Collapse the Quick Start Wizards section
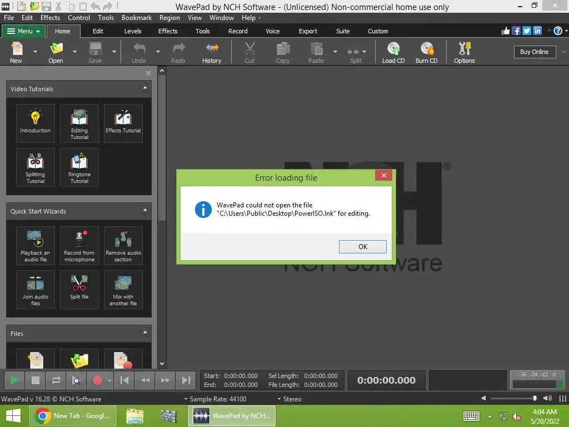Screen dimensions: 569x427 pyautogui.click(x=145, y=210)
